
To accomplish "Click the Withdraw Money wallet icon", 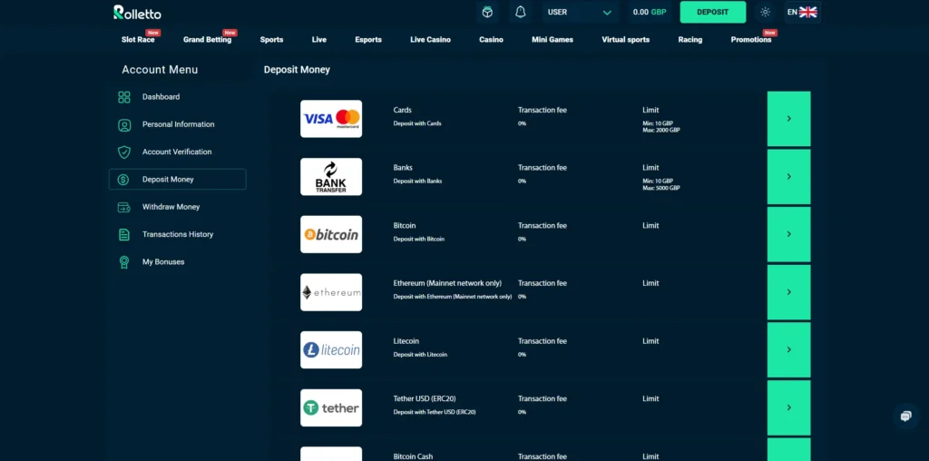I will coord(124,207).
